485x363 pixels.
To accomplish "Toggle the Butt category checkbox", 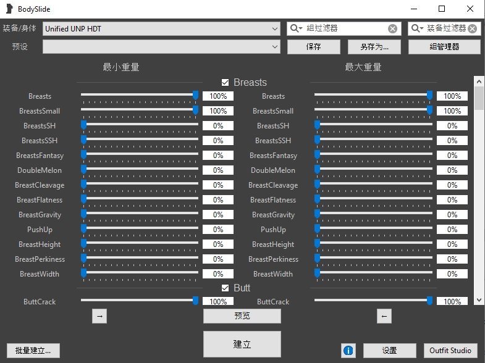I will coord(225,288).
